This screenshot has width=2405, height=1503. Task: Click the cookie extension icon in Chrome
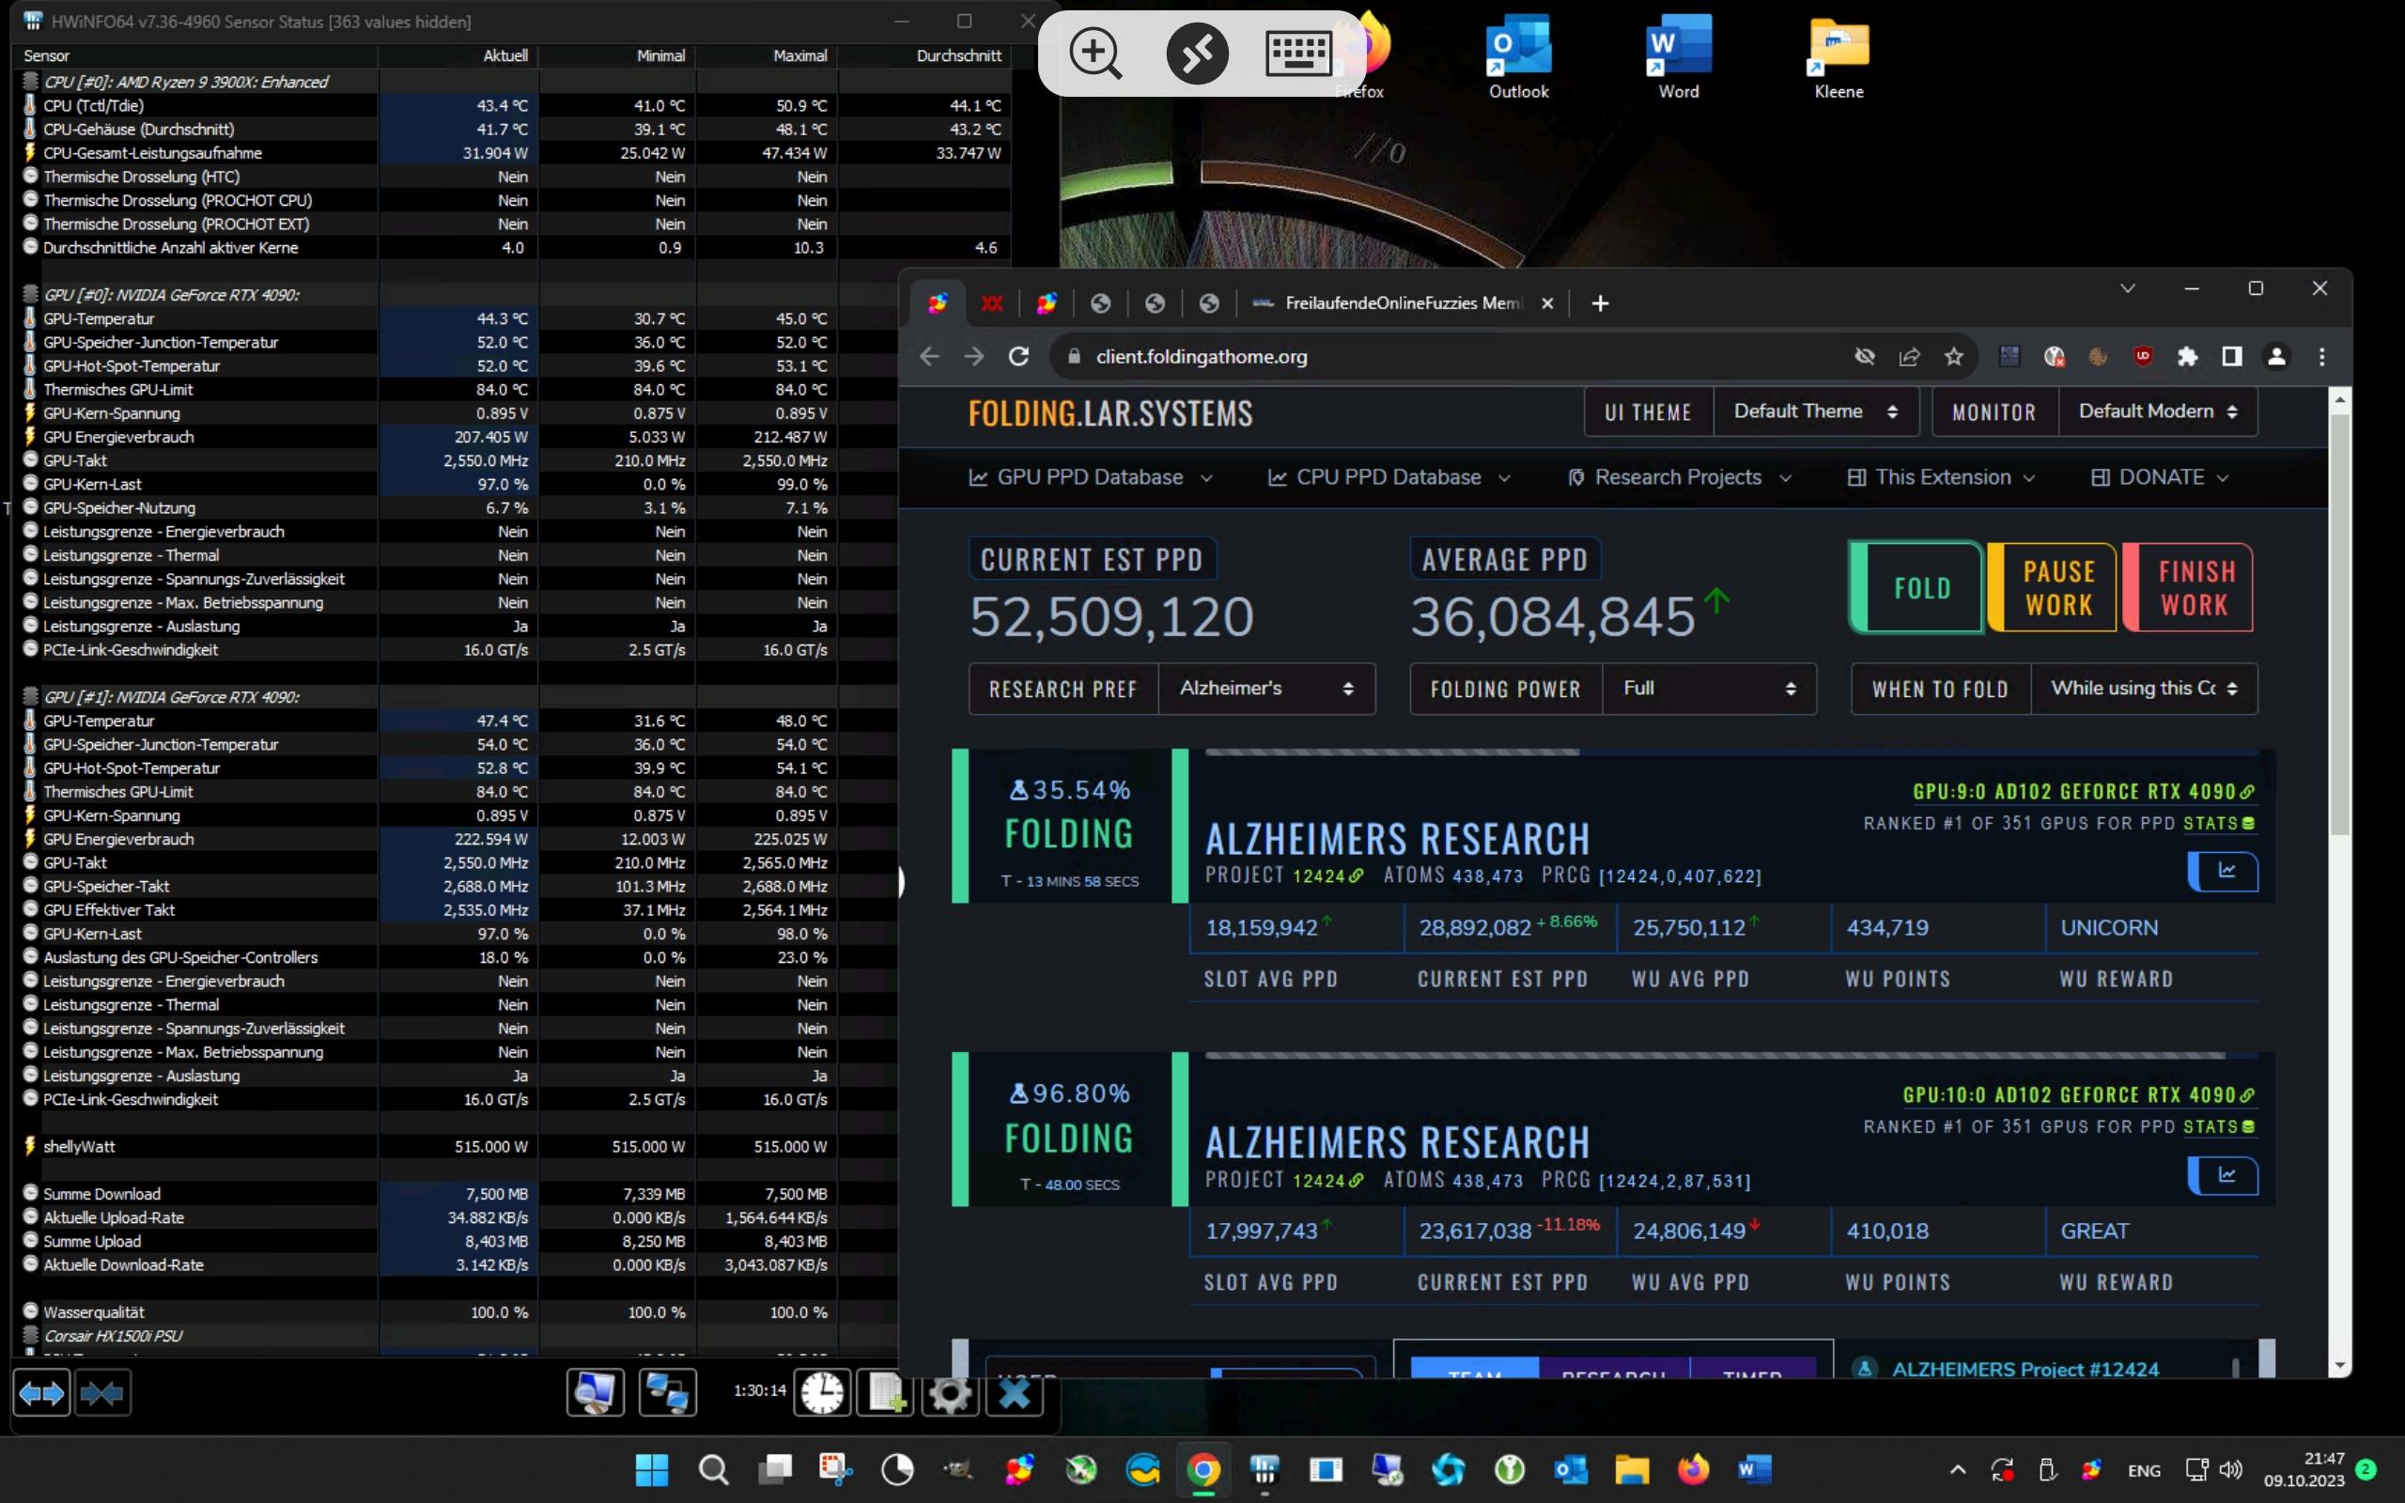coord(2098,356)
